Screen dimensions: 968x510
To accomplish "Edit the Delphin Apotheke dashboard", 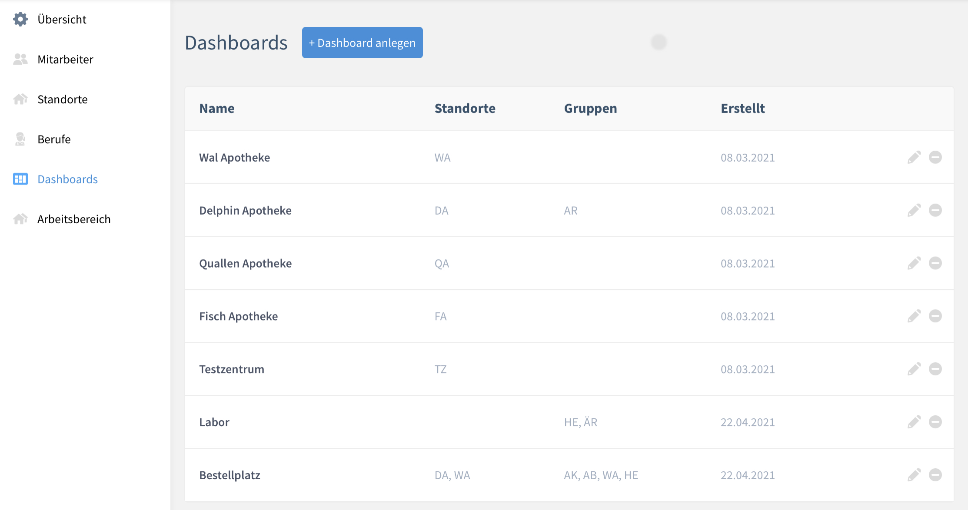I will pos(914,210).
